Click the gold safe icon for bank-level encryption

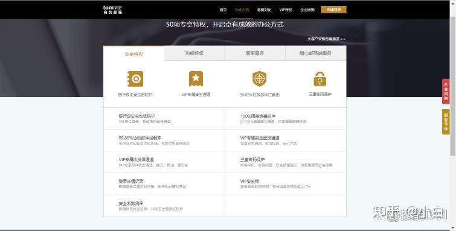tap(135, 79)
